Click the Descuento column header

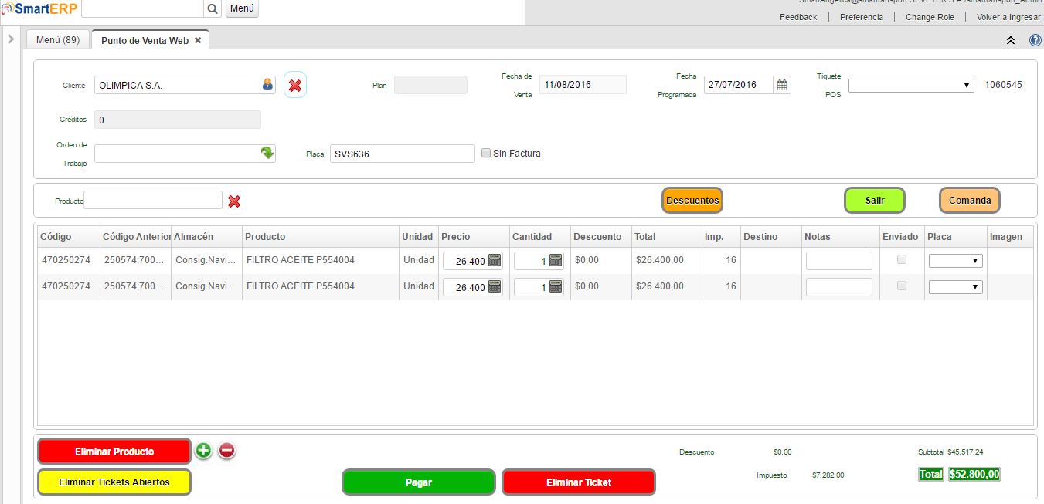click(600, 236)
